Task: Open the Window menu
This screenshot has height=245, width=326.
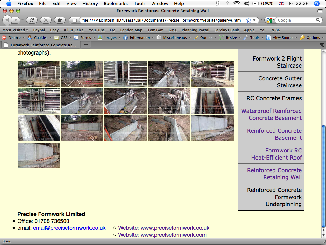Action: [x=160, y=4]
